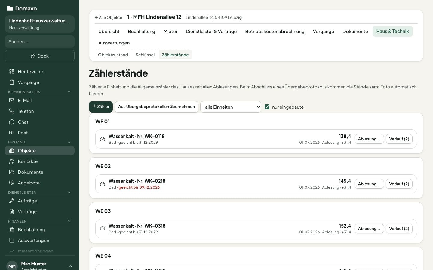Click the Aufträge wrench icon
Screen dimensions: 433x270
[x=12, y=201]
